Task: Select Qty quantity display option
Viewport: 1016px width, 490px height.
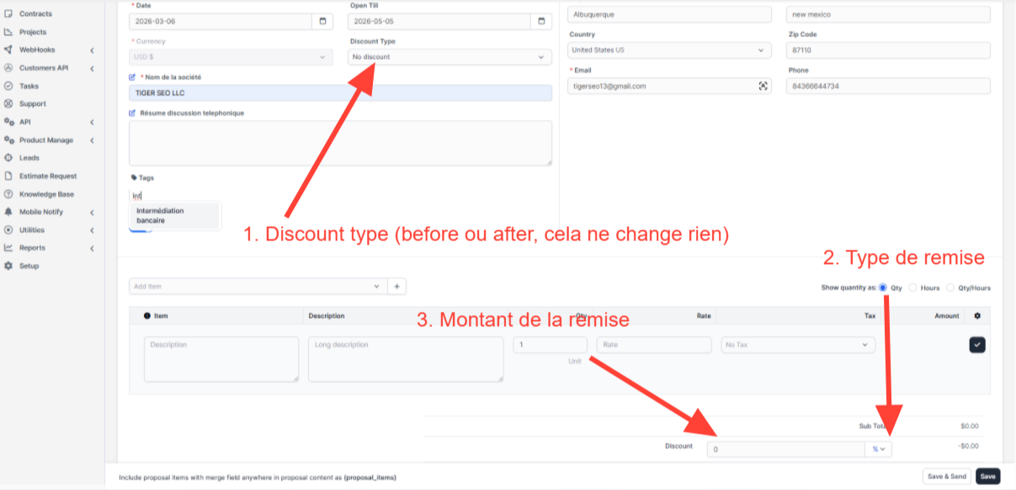Action: [883, 287]
